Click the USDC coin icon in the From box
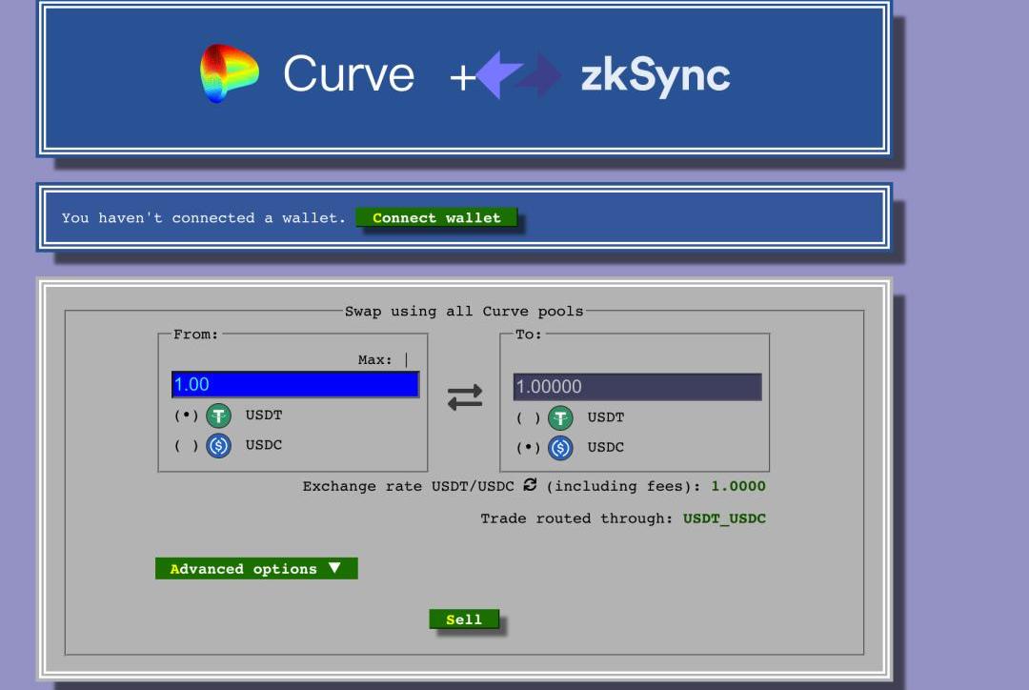This screenshot has width=1029, height=690. [x=218, y=446]
